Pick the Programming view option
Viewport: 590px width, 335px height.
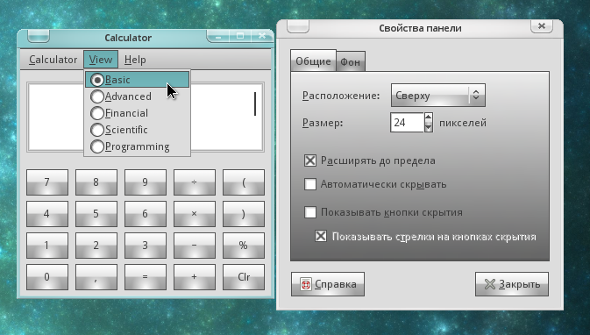click(x=137, y=146)
